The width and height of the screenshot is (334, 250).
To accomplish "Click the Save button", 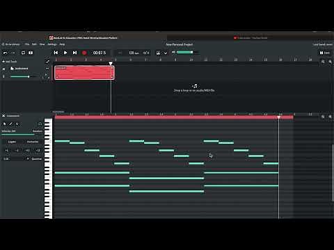I will (325, 53).
